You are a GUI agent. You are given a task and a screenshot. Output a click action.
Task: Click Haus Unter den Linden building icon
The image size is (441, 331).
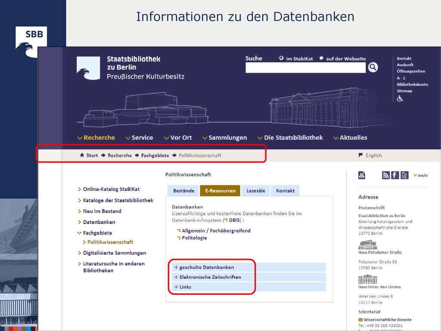tap(367, 279)
